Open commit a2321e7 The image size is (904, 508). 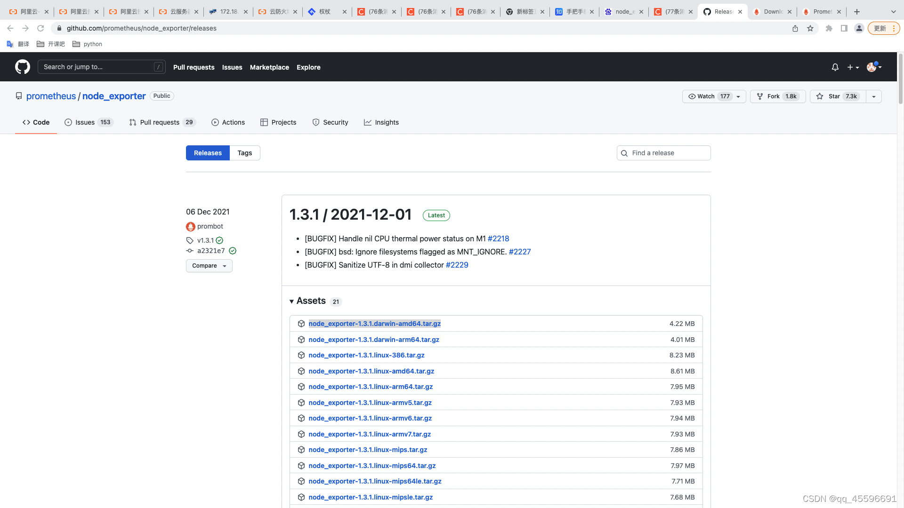(211, 251)
